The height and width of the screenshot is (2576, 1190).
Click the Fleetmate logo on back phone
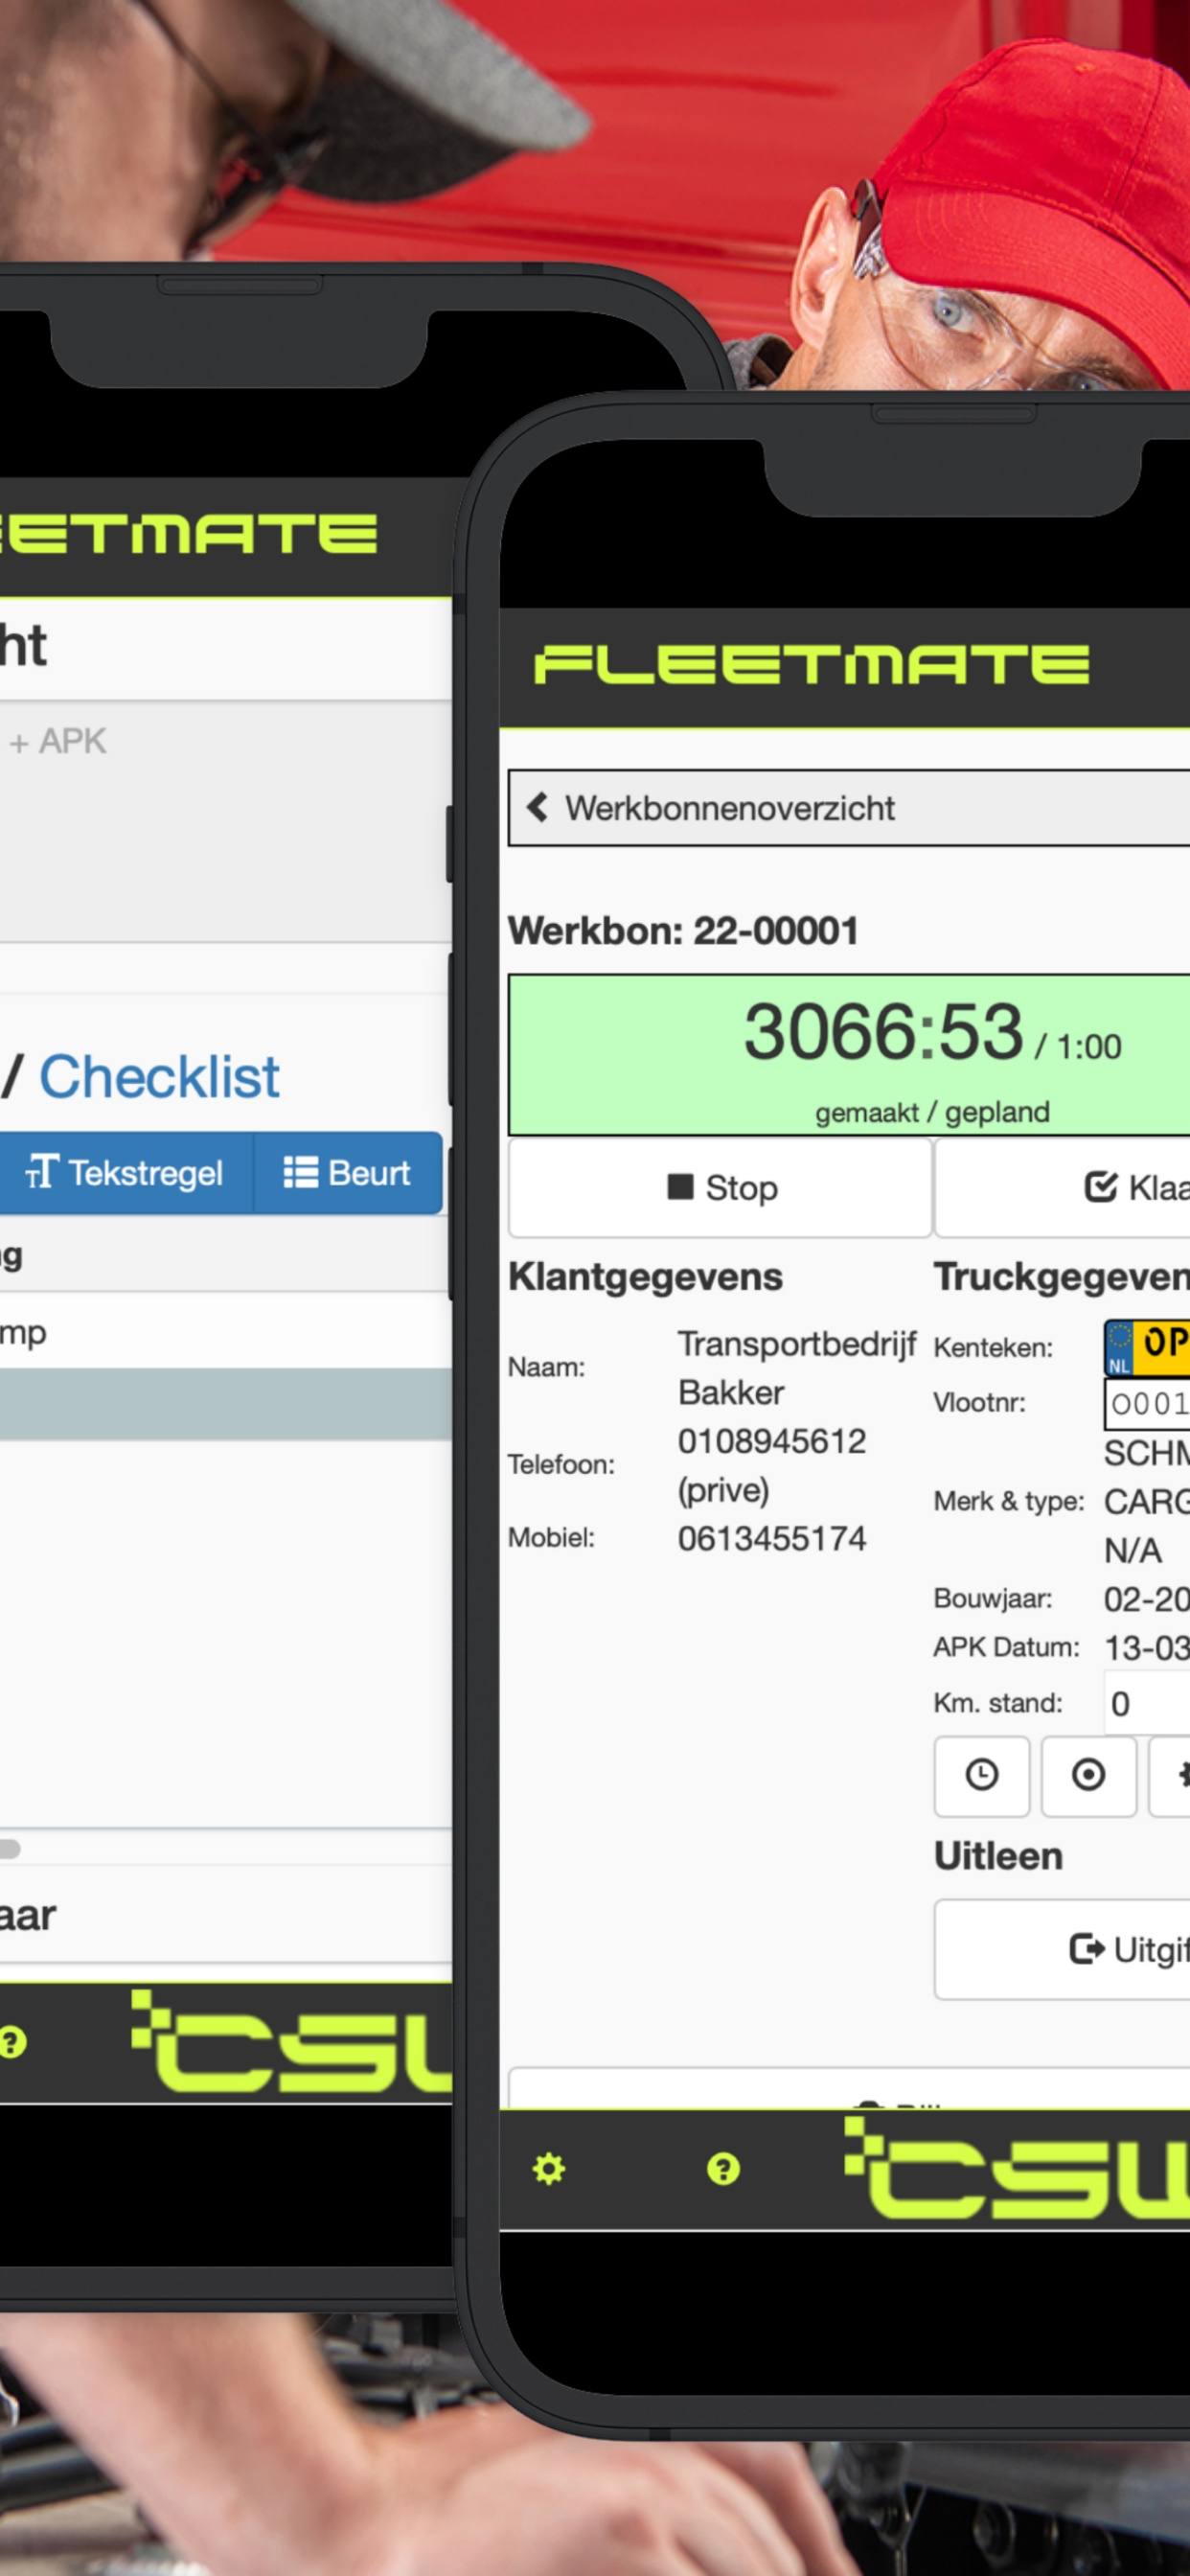point(189,532)
